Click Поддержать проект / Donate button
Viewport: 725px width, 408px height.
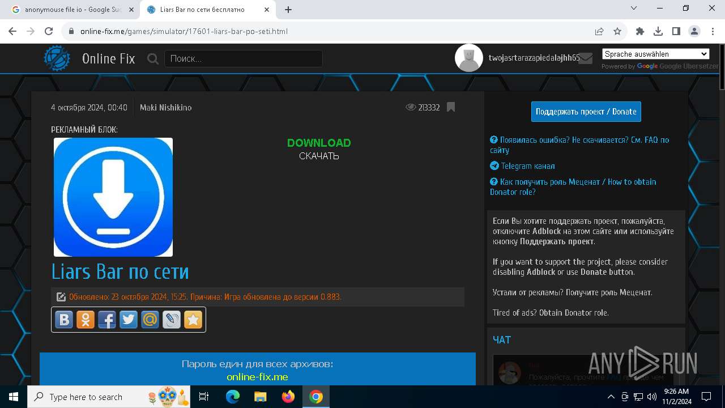pyautogui.click(x=586, y=112)
